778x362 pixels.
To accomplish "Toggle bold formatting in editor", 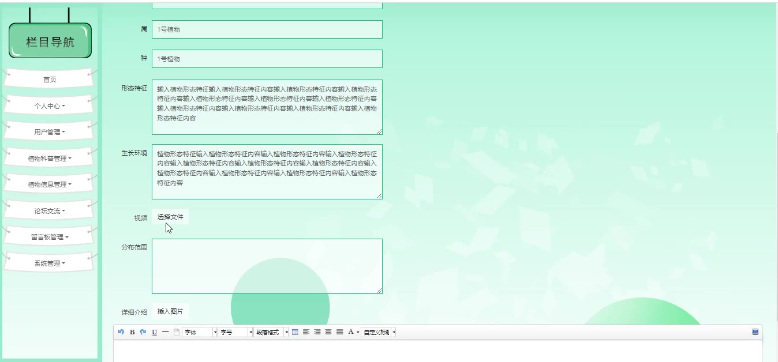I will (132, 332).
